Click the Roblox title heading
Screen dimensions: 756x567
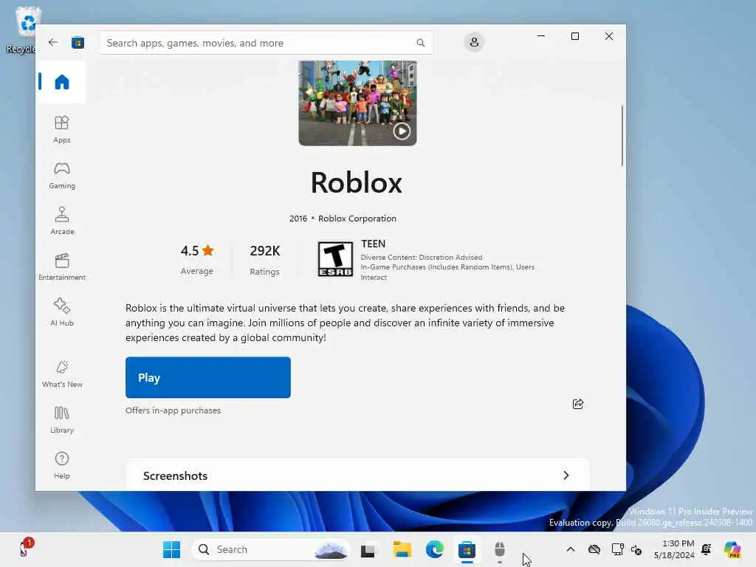coord(357,183)
